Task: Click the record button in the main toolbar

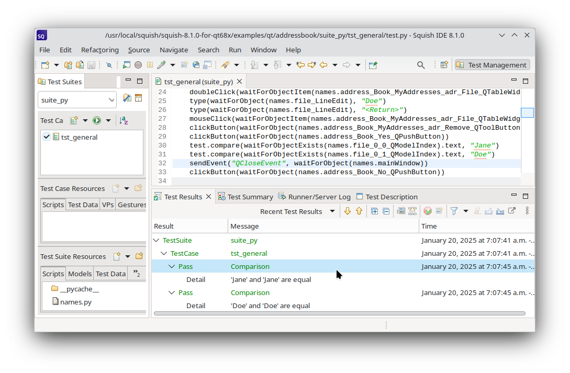Action: [138, 65]
